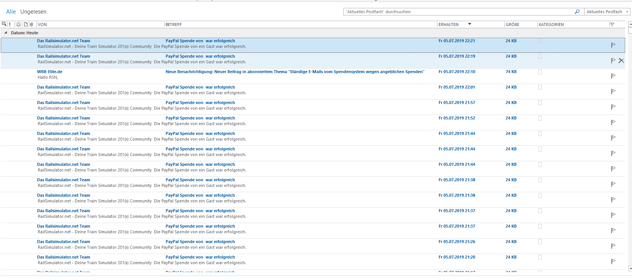Toggle category box for the 21:26 email
This screenshot has height=280, width=632.
tap(540, 242)
